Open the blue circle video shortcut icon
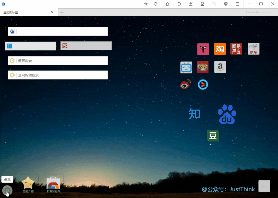 (203, 85)
